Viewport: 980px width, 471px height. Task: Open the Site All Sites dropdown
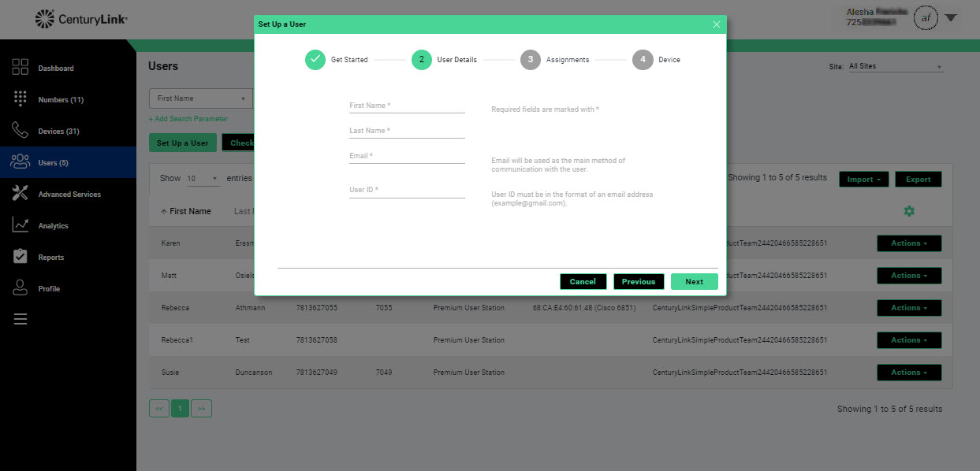click(895, 67)
